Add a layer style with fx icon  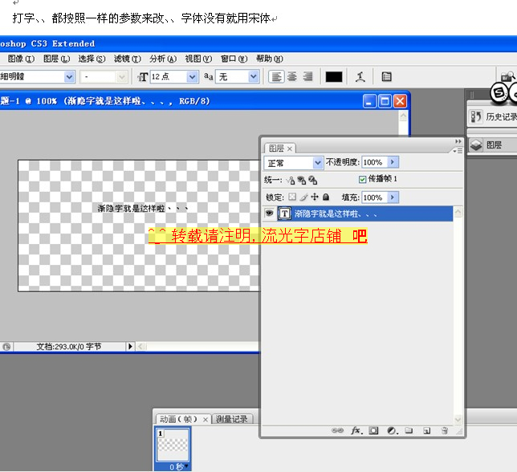click(356, 430)
